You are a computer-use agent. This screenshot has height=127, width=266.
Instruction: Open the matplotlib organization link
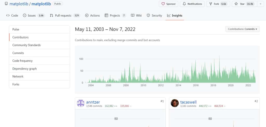coord(19,4)
